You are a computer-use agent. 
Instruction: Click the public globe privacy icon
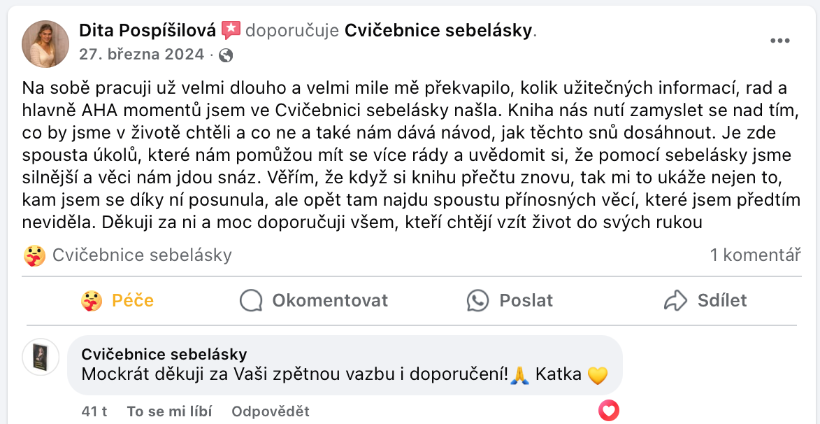[226, 55]
